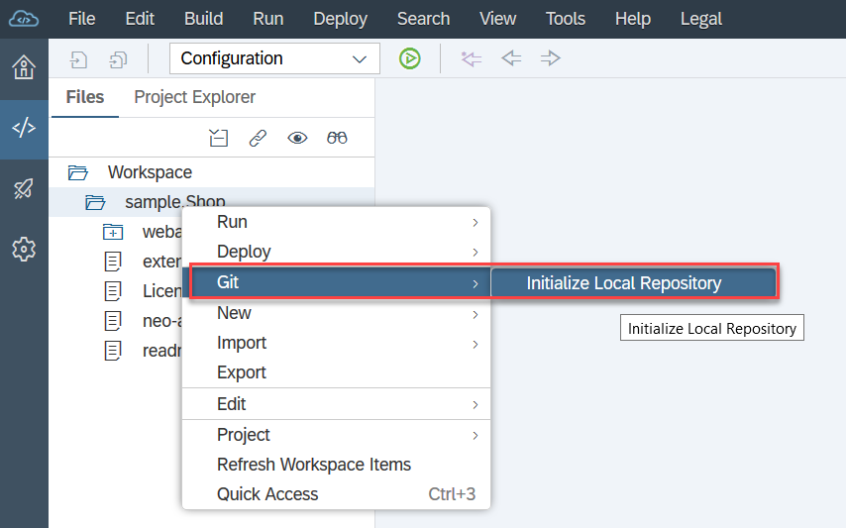Image resolution: width=846 pixels, height=528 pixels.
Task: Run the project with the green play button
Action: pyautogui.click(x=410, y=58)
